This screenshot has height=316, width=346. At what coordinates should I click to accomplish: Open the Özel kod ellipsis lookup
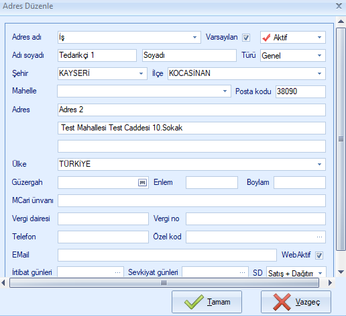pyautogui.click(x=319, y=237)
